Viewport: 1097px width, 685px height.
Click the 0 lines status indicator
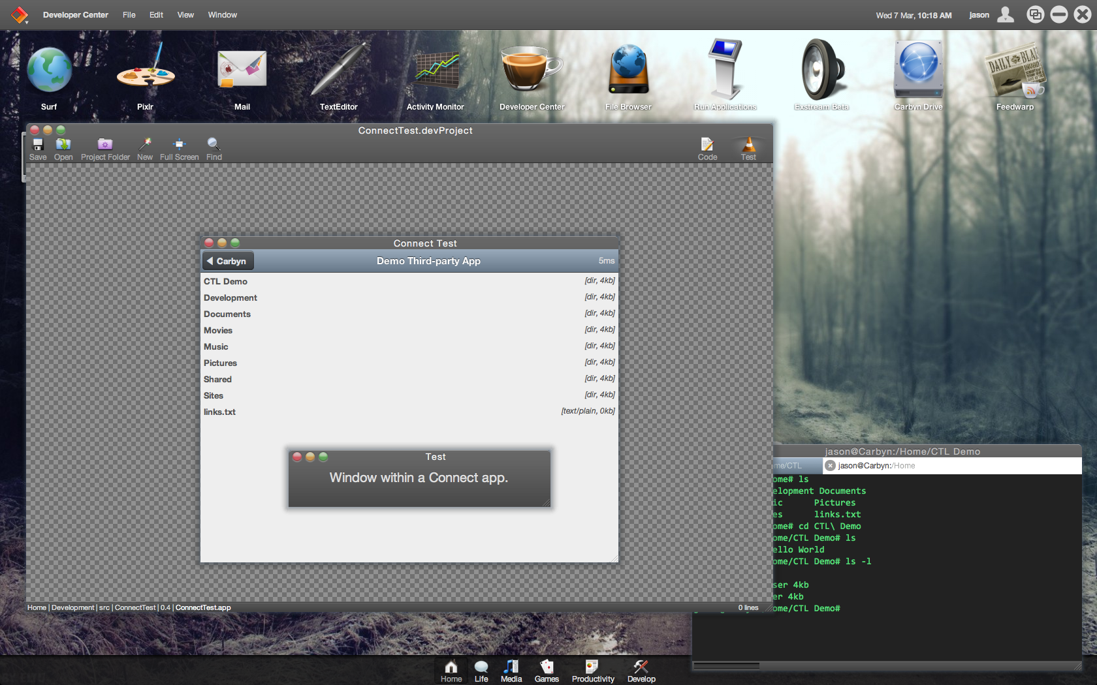pos(748,607)
